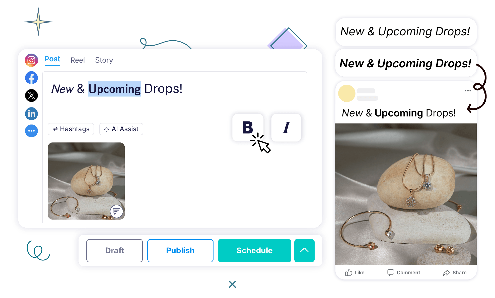Click the X (Twitter) platform icon
This screenshot has height=298, width=495.
[x=31, y=96]
